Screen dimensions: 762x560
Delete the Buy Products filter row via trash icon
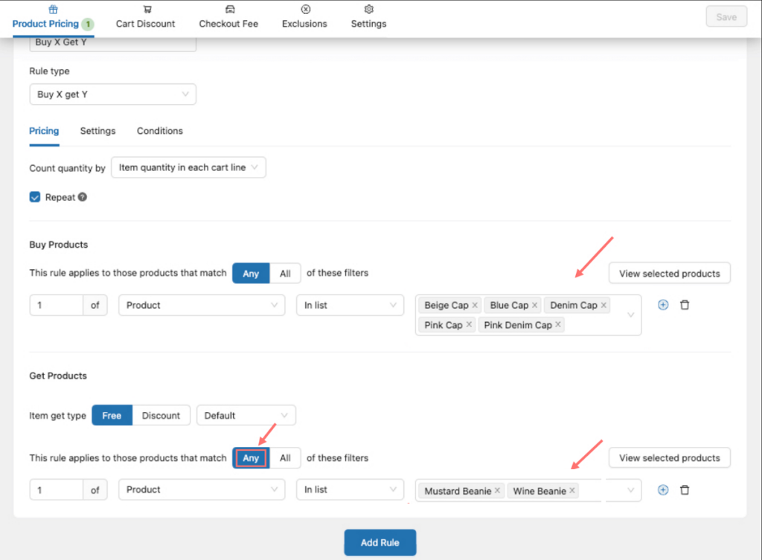tap(685, 305)
